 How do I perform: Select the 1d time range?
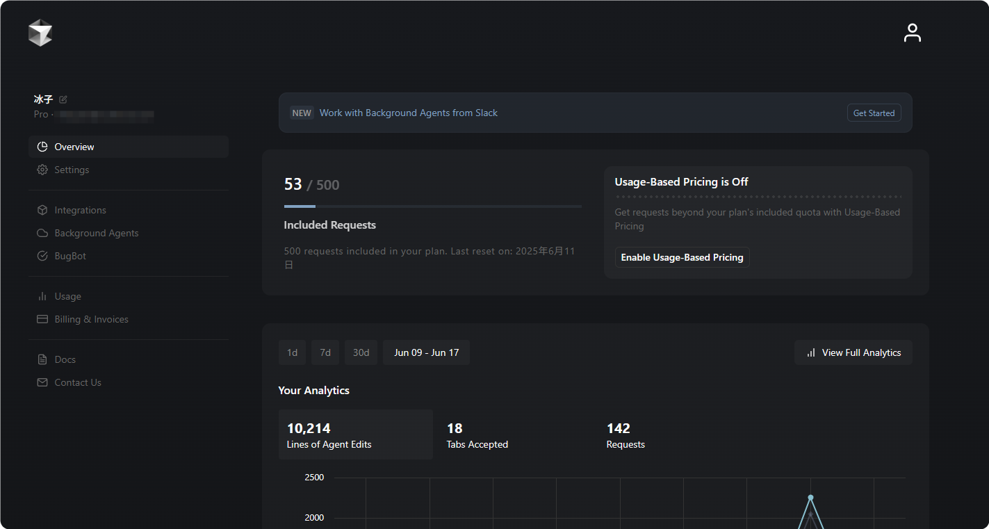(292, 352)
